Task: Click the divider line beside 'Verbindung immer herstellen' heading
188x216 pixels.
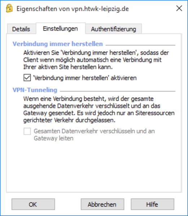Action: point(140,45)
